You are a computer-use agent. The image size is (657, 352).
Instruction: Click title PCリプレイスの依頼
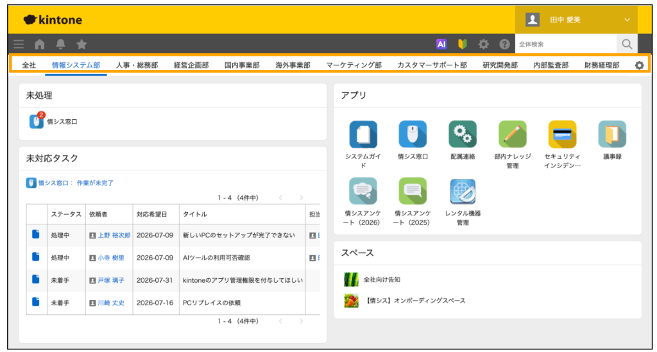coord(212,303)
